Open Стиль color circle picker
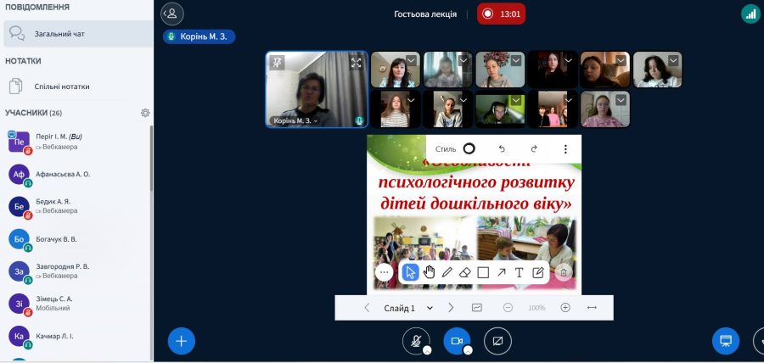 [x=469, y=148]
